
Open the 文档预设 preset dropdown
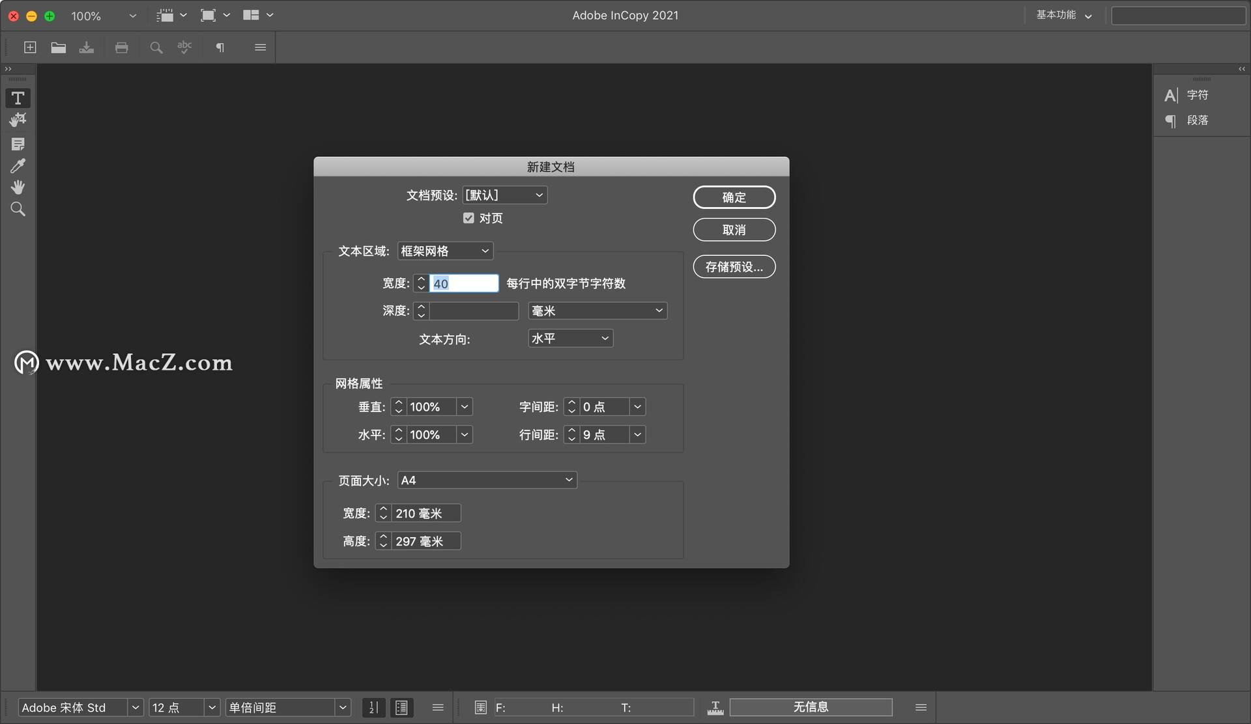click(505, 195)
